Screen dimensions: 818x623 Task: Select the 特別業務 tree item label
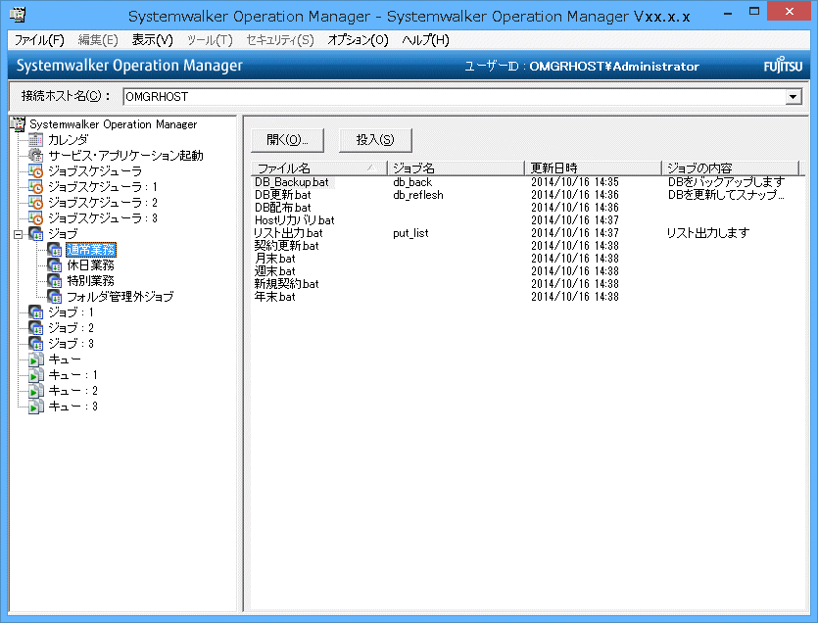(91, 281)
